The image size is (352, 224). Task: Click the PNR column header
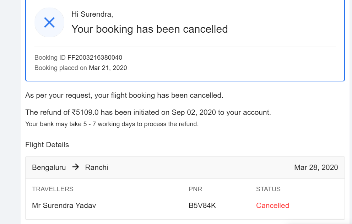tap(195, 189)
